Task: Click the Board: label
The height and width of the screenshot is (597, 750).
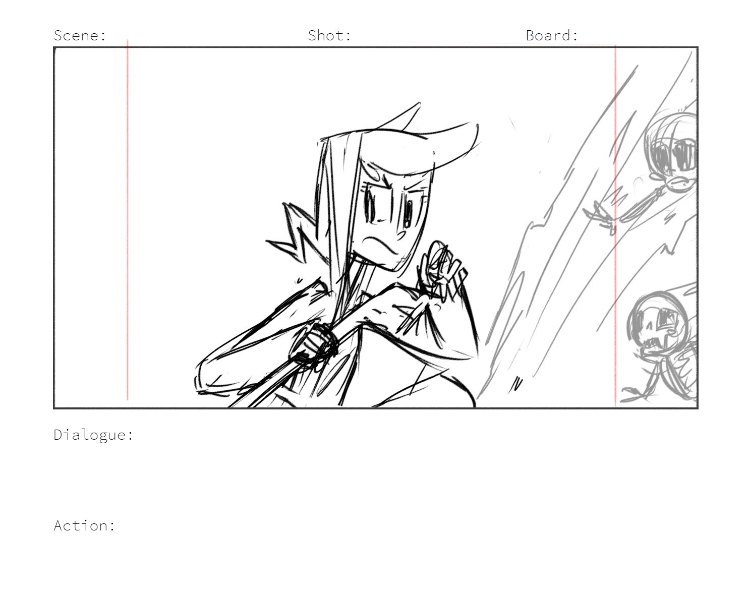Action: coord(552,35)
